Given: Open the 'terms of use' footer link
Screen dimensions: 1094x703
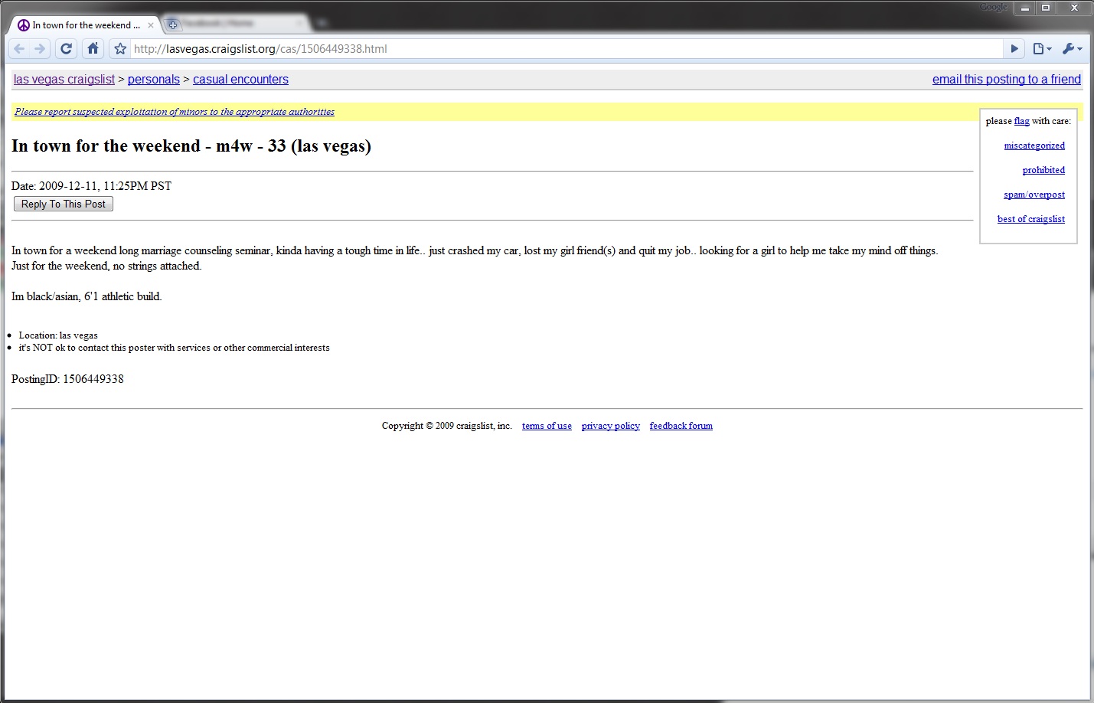Looking at the screenshot, I should click(x=547, y=426).
